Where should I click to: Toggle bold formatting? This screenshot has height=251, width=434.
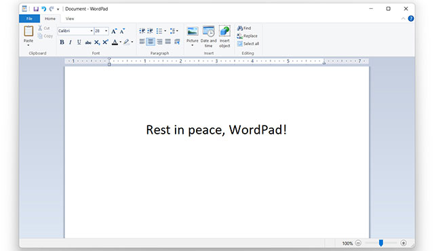point(62,42)
